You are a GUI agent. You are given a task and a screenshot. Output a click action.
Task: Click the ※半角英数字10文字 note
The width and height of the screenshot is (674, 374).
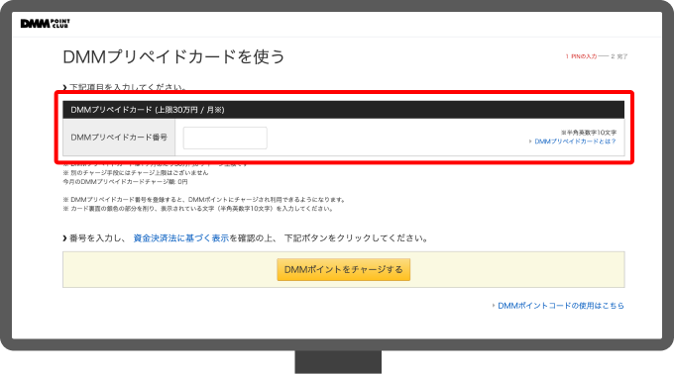point(589,133)
